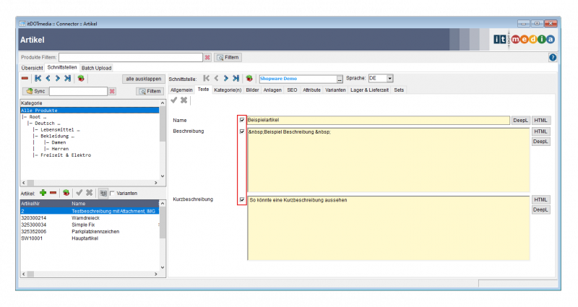Clear the Sync search field with red X
578x307 pixels.
click(x=112, y=91)
